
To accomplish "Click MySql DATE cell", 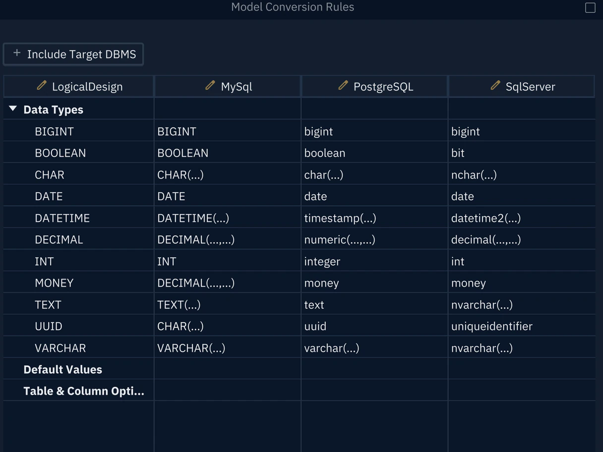I will pos(228,196).
